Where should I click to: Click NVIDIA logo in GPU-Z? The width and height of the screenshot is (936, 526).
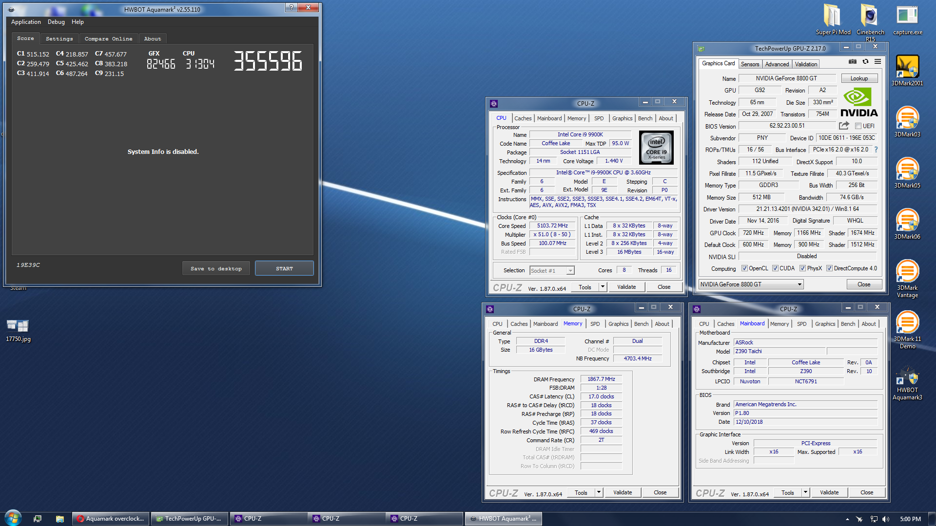coord(859,102)
